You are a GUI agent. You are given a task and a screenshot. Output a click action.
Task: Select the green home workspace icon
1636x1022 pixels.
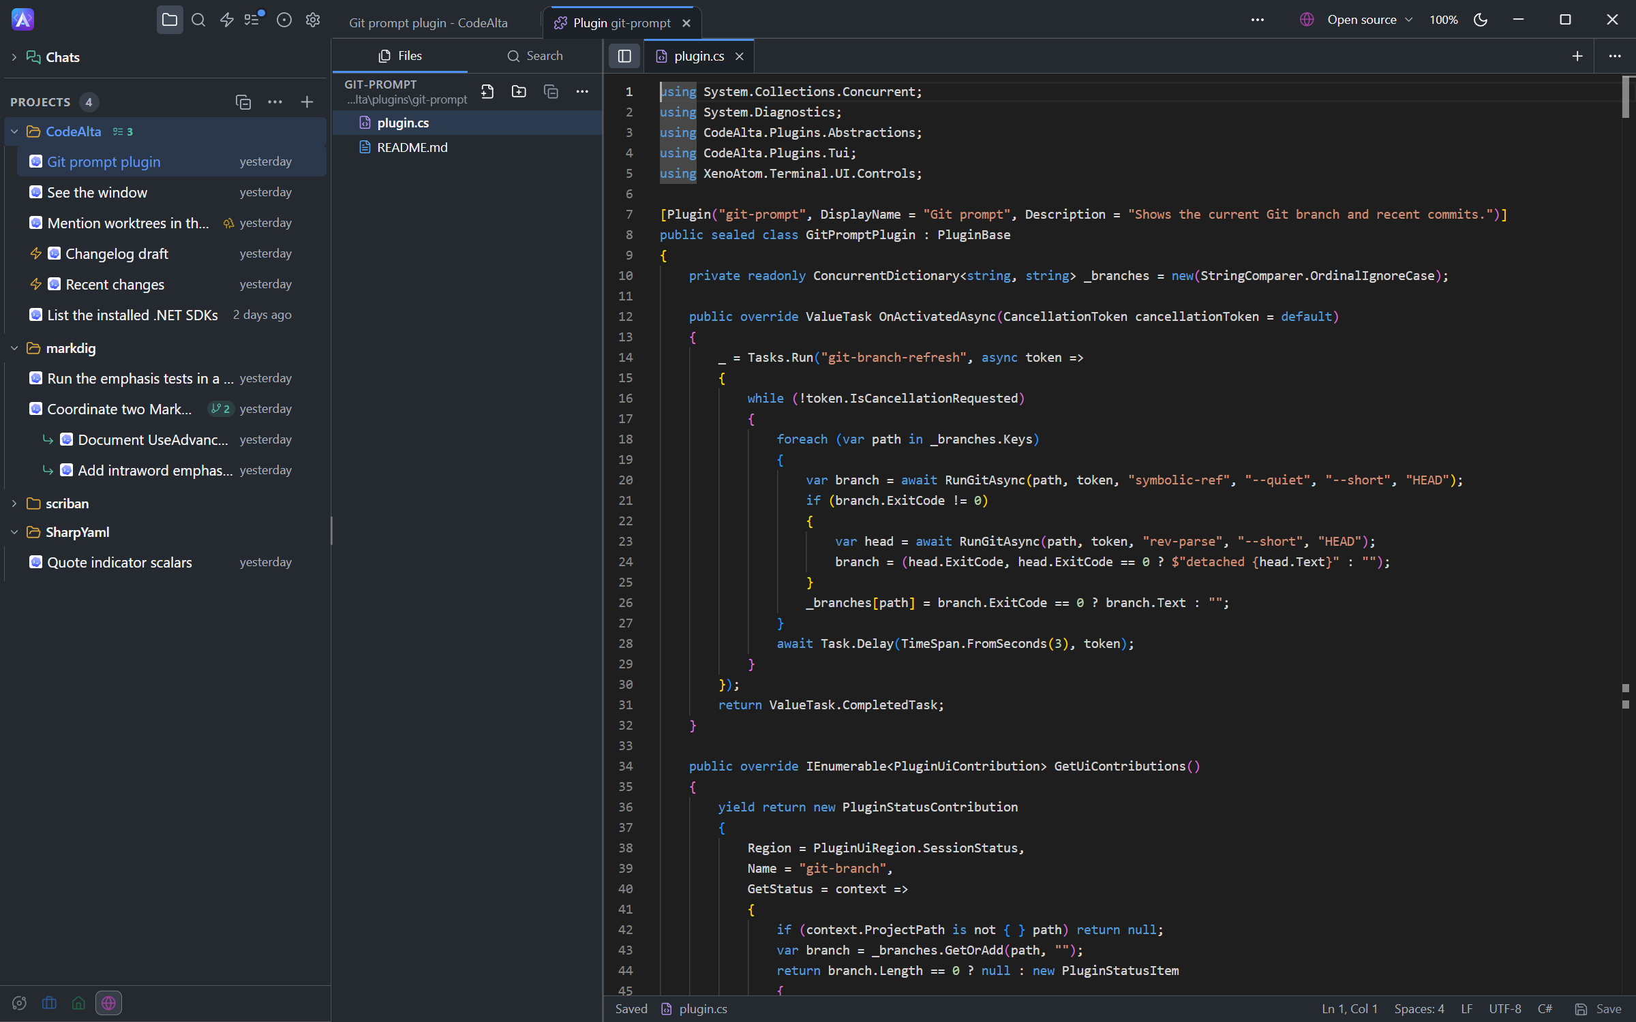tap(78, 1003)
